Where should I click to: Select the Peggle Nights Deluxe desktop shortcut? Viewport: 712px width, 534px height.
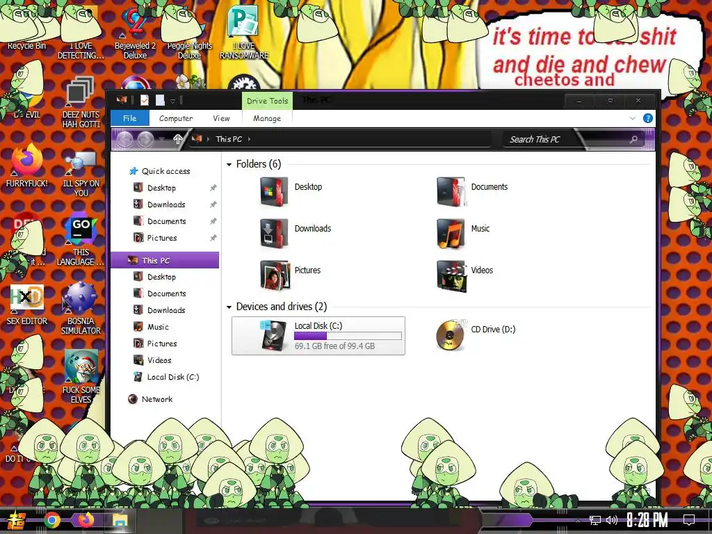point(189,32)
